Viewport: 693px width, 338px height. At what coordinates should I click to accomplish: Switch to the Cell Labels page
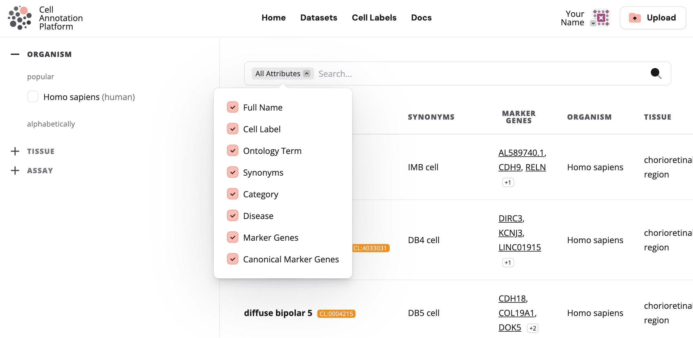[x=374, y=18]
